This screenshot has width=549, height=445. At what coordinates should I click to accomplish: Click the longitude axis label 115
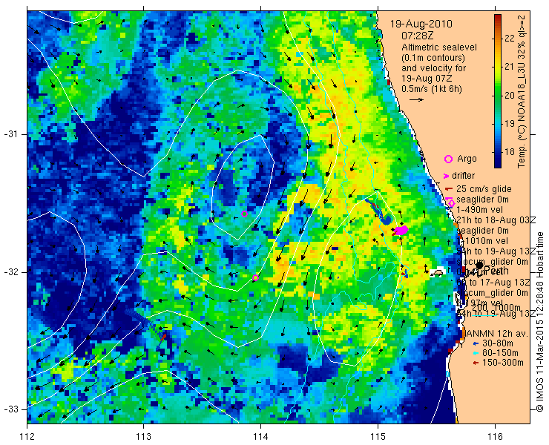[x=378, y=437]
